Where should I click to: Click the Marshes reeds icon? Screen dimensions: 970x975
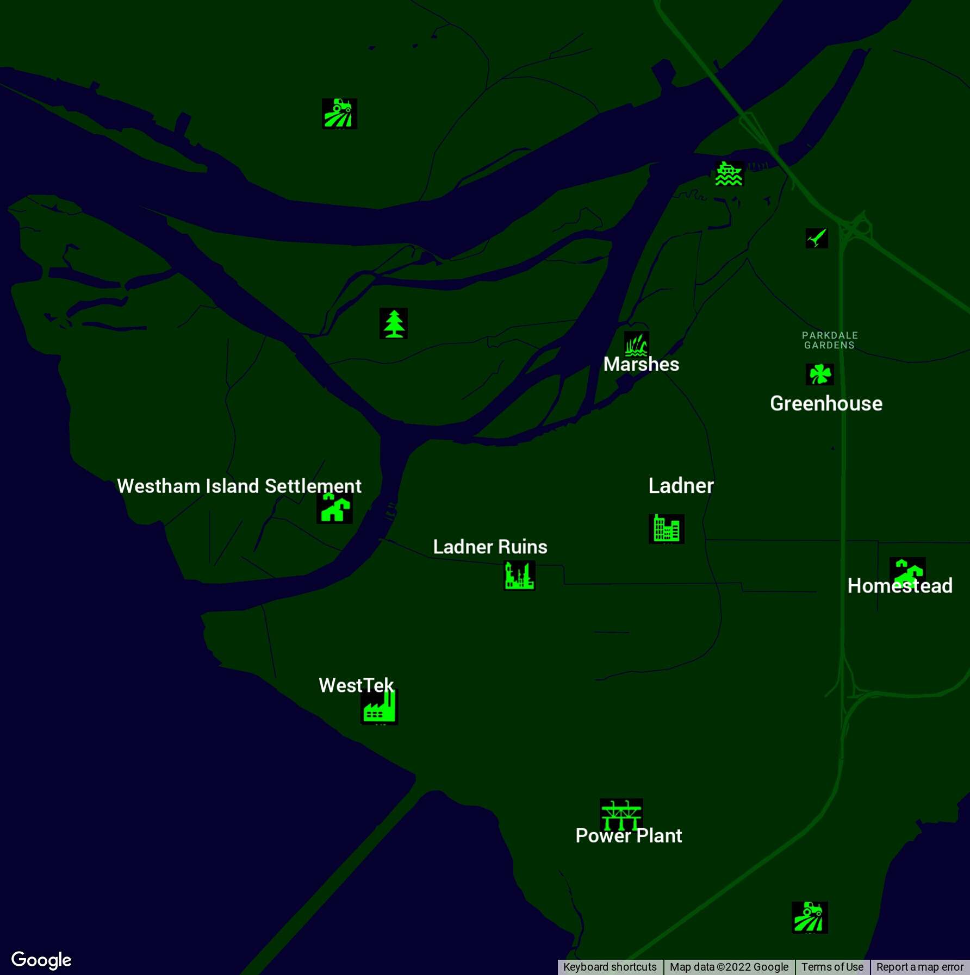click(636, 343)
